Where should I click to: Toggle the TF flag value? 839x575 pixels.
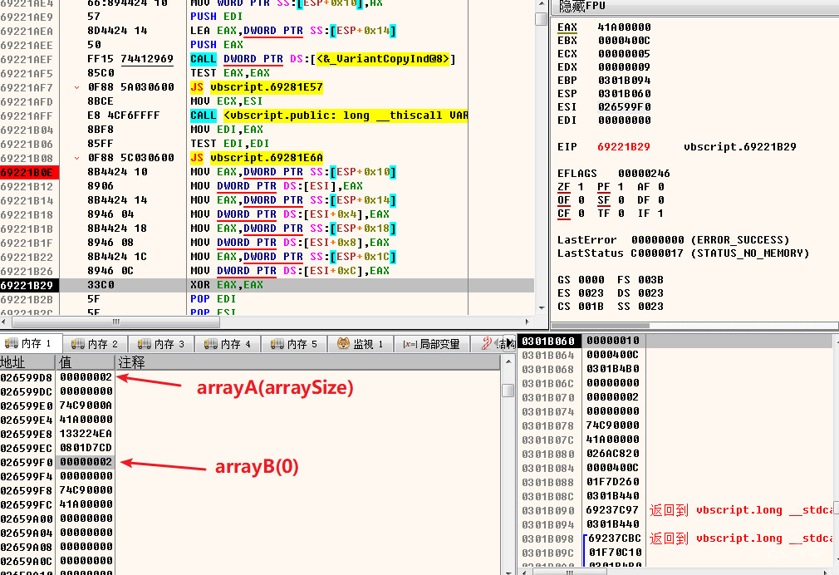click(621, 213)
